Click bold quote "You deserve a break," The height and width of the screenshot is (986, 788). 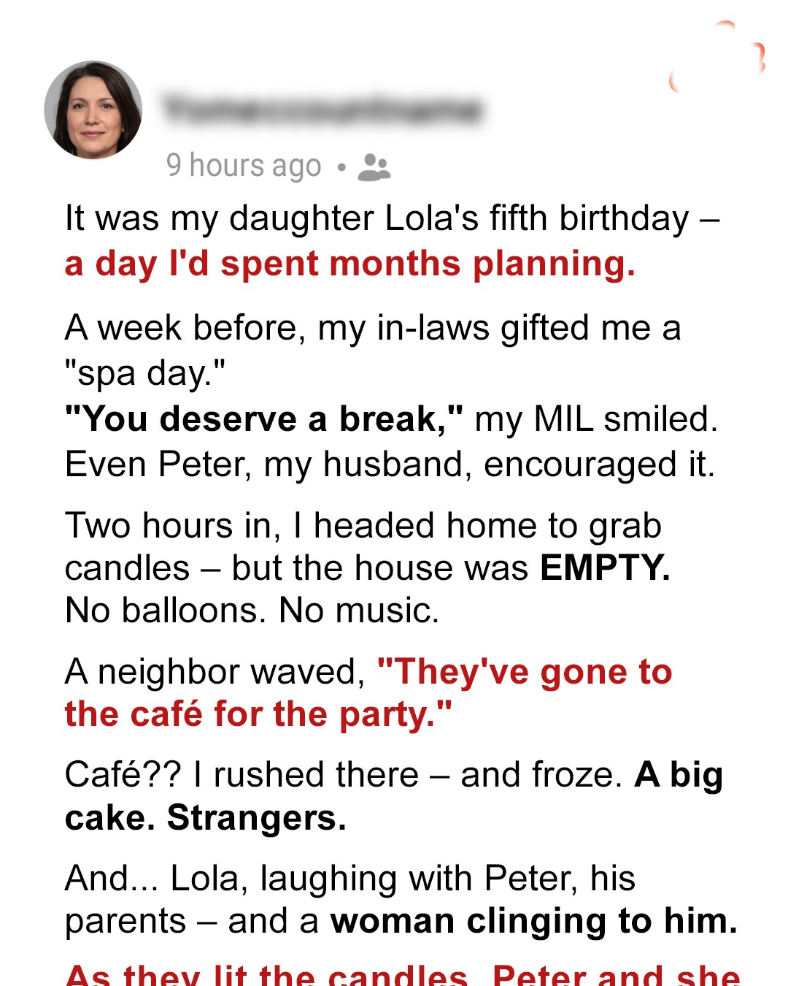coord(263,419)
